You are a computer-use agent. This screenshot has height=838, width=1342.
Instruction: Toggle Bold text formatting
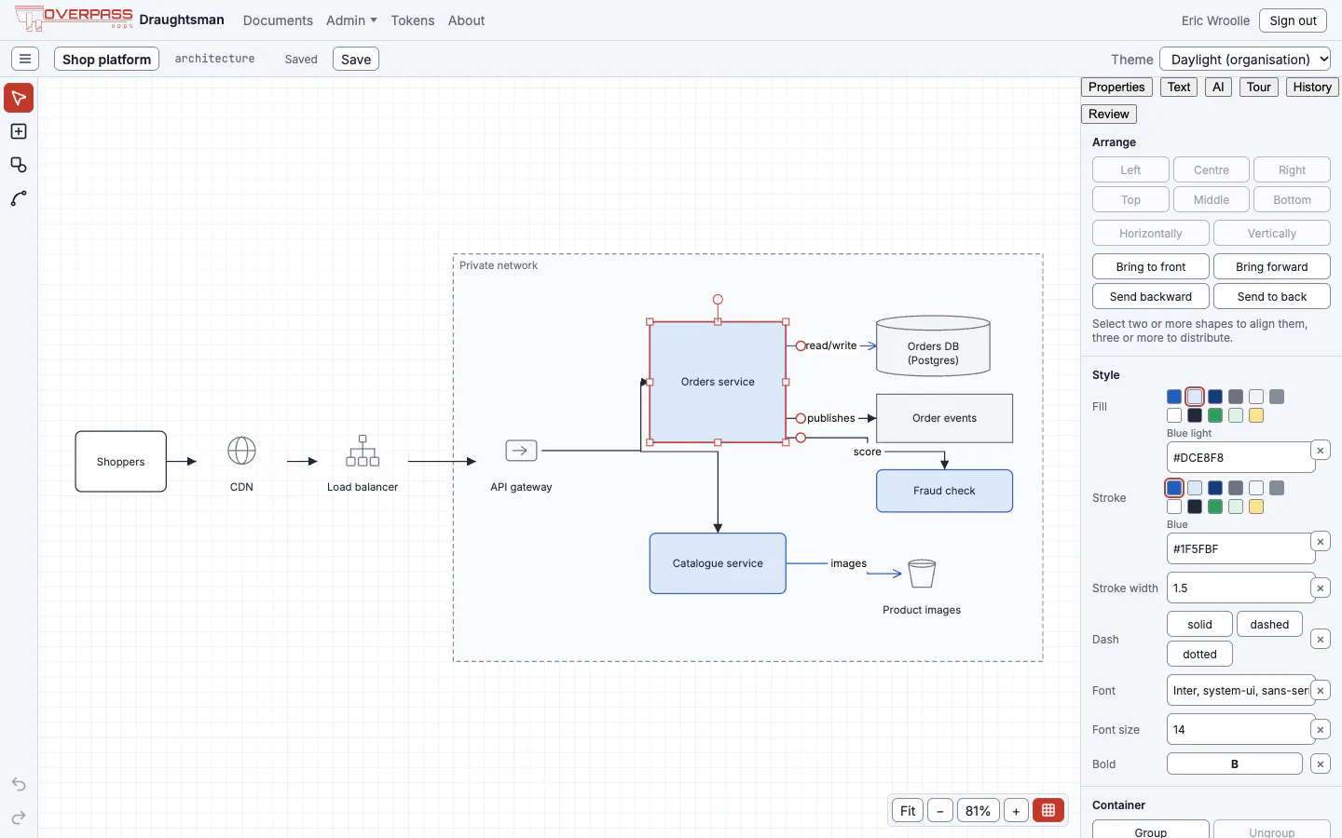tap(1235, 764)
